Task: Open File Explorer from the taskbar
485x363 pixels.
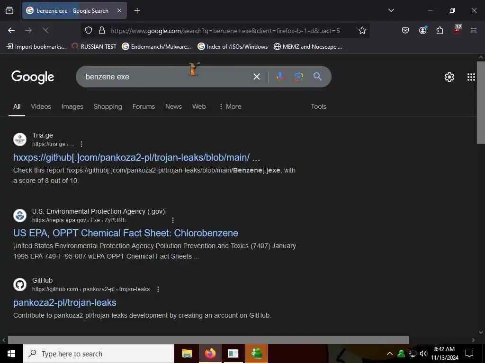Action: click(187, 354)
